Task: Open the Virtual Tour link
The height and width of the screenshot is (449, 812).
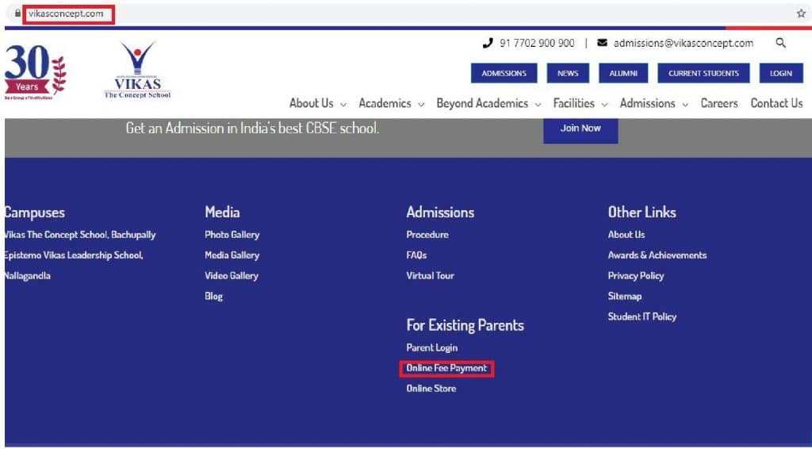Action: (x=430, y=275)
